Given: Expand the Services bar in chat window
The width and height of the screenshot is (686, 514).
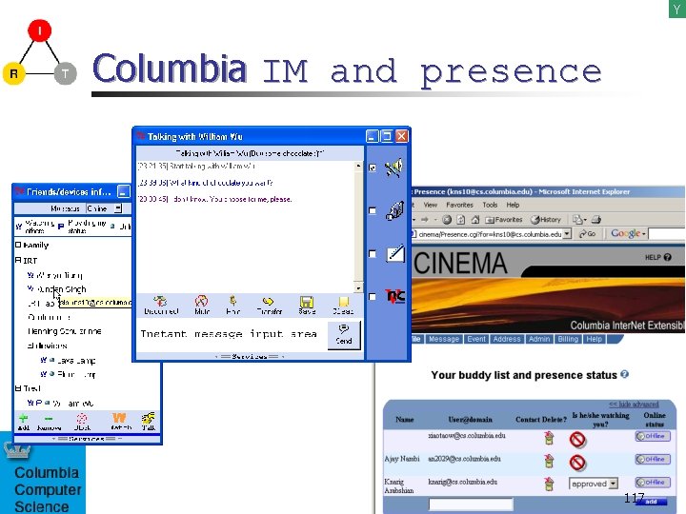Looking at the screenshot, I should (250, 357).
